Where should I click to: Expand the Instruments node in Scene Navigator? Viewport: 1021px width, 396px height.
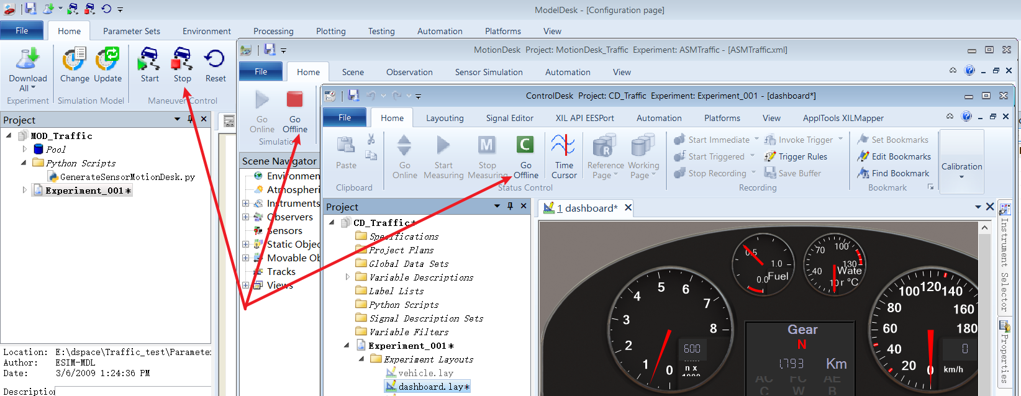pos(245,203)
